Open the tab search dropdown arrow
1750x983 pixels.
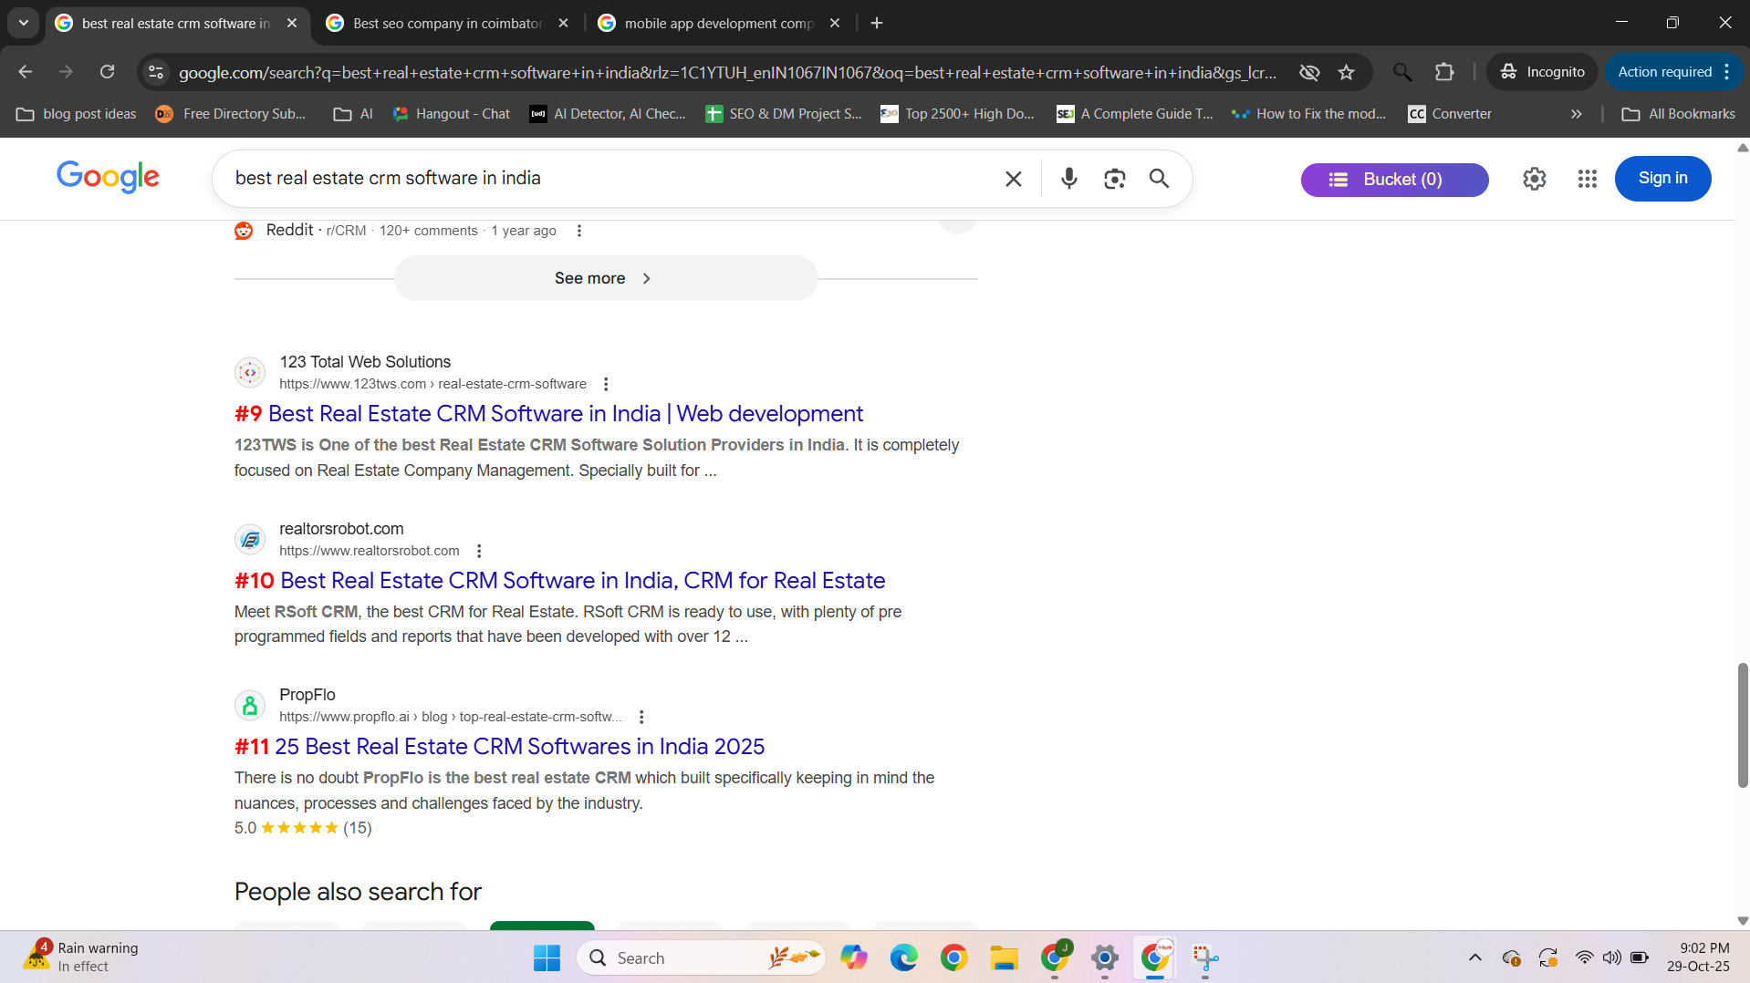24,23
